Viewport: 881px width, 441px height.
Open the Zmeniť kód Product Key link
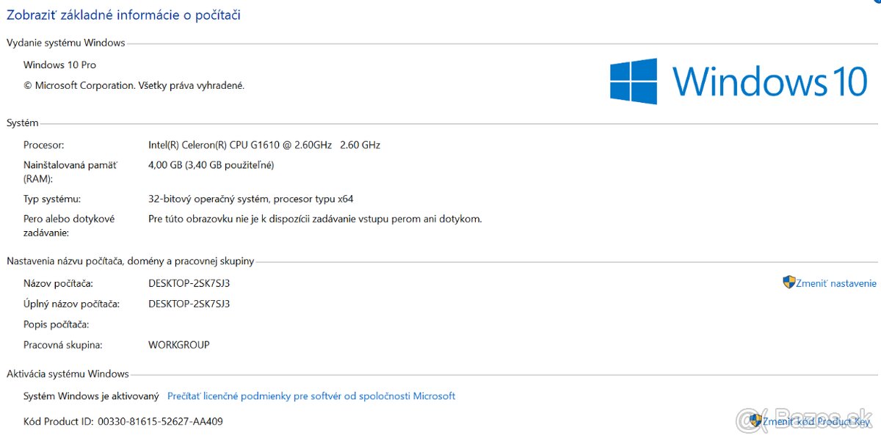(816, 421)
